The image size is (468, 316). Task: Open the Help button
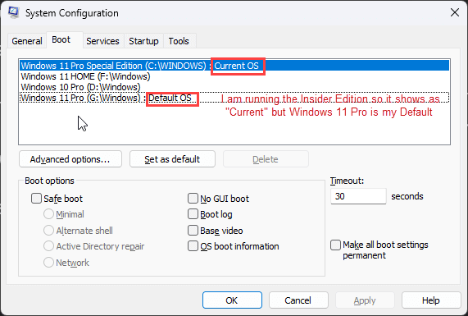pos(431,300)
